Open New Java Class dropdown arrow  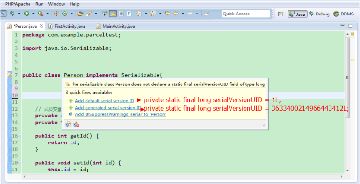point(72,14)
